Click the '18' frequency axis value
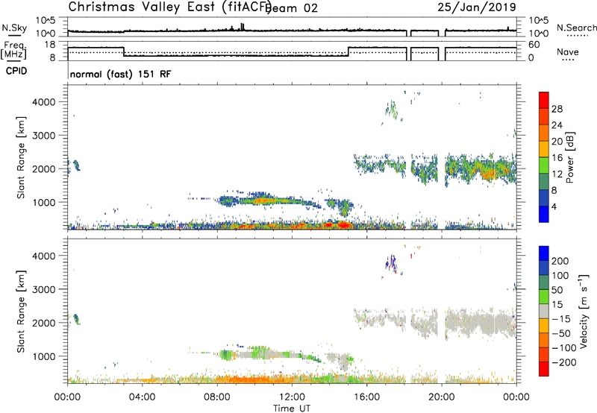The image size is (597, 413). click(x=50, y=45)
